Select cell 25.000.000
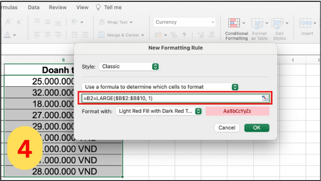The image size is (321, 181). tap(39, 81)
